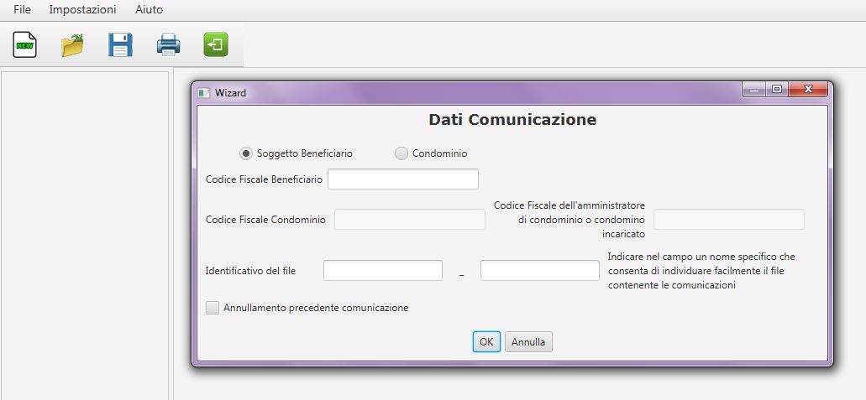This screenshot has height=400, width=866.
Task: Click the New document icon
Action: (25, 44)
